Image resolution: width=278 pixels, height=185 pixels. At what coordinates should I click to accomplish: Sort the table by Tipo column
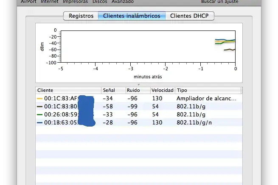click(x=208, y=90)
